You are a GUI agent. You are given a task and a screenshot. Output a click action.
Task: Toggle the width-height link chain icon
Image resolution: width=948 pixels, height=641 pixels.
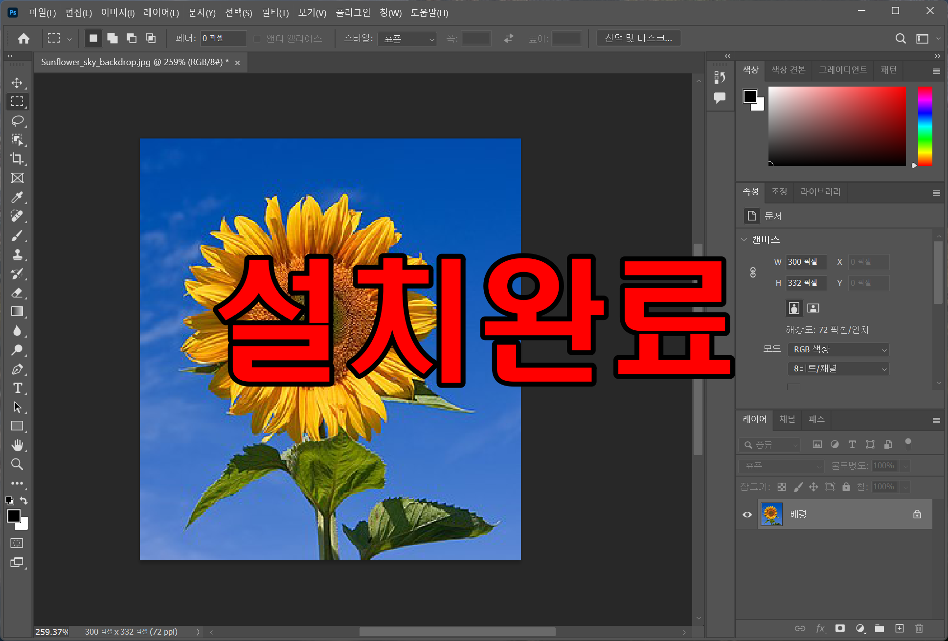753,273
